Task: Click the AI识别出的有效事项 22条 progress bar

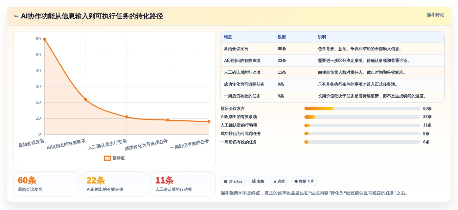Action: coord(362,117)
